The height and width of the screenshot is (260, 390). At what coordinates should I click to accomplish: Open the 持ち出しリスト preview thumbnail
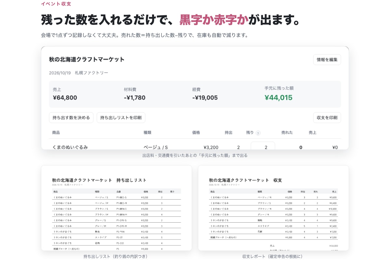pos(116,208)
